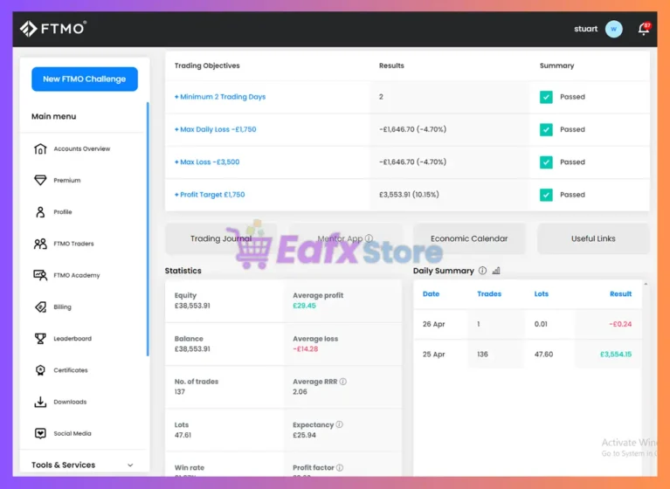The height and width of the screenshot is (489, 670).
Task: Click the Main menu heading
Action: pos(54,116)
